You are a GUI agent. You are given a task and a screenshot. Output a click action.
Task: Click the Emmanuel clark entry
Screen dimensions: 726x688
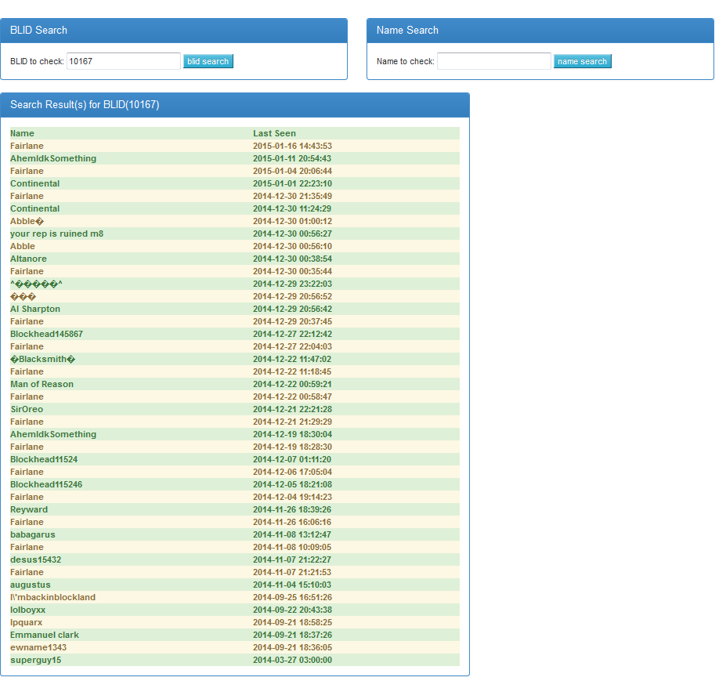pos(45,635)
